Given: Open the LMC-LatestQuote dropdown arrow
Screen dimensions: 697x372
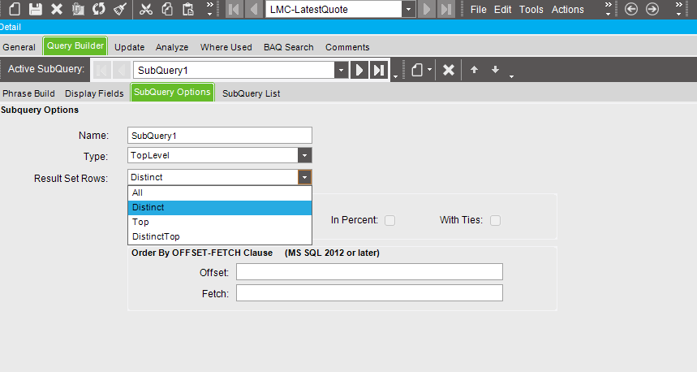Looking at the screenshot, I should coord(408,10).
